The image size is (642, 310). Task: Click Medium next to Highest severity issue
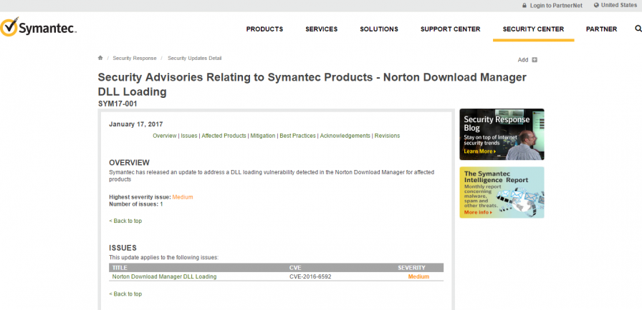pos(183,197)
